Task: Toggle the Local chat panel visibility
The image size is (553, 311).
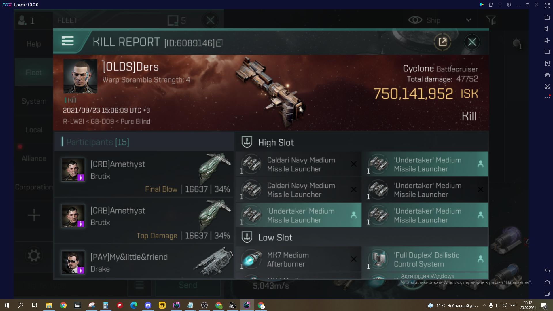Action: coord(34,130)
